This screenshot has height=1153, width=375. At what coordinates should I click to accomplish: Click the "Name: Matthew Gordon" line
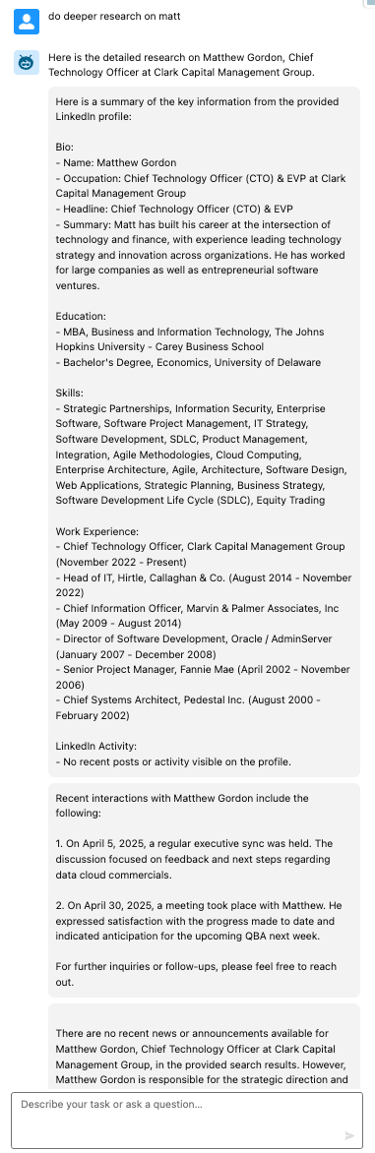click(x=116, y=162)
